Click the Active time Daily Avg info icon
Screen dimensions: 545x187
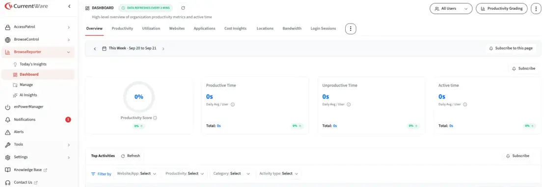click(x=464, y=104)
